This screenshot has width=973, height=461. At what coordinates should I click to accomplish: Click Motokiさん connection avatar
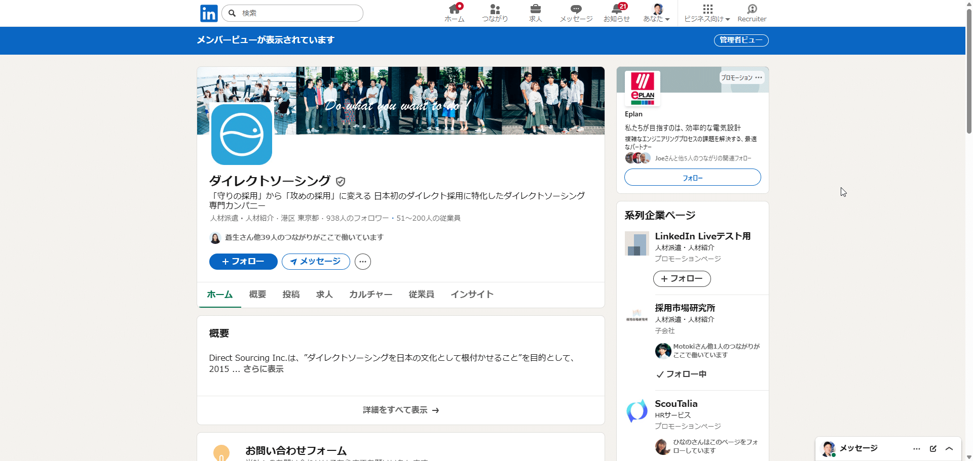663,351
